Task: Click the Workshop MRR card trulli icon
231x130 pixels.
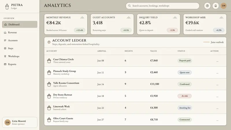Action: point(221,18)
